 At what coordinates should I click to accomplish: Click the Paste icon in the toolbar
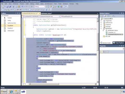(19, 7)
